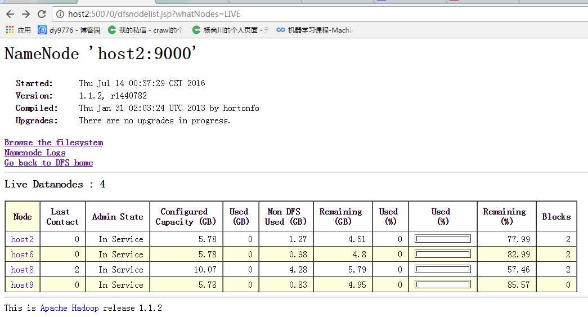Screen dimensions: 588x317
Task: Open datanode host2 link
Action: [x=22, y=239]
